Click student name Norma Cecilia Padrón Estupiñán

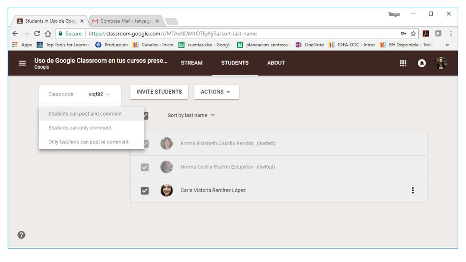click(217, 167)
